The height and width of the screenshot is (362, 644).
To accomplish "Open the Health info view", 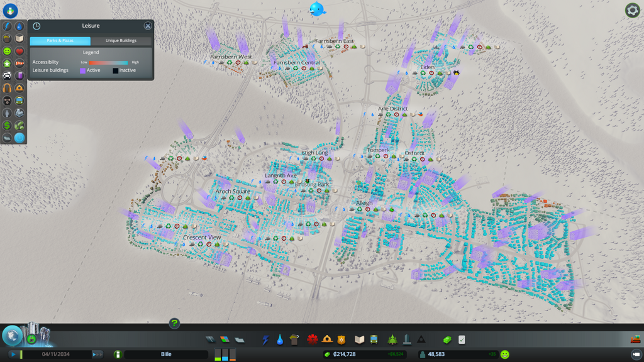I will [19, 51].
